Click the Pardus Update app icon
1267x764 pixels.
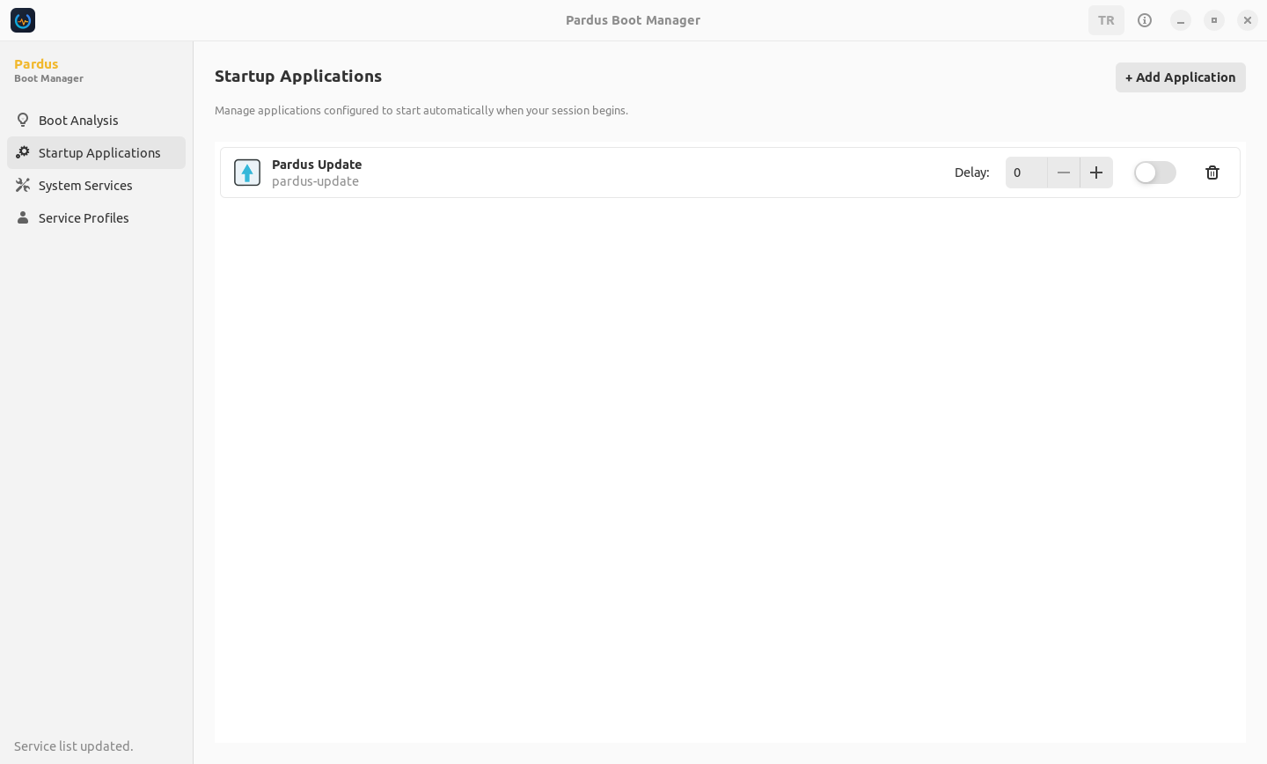(x=247, y=173)
